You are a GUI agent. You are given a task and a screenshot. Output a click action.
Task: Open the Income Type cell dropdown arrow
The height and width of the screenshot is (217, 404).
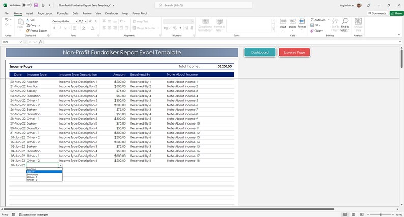point(60,165)
